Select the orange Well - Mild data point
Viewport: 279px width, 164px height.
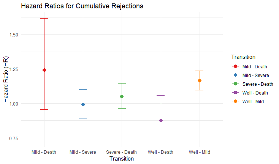(200, 80)
